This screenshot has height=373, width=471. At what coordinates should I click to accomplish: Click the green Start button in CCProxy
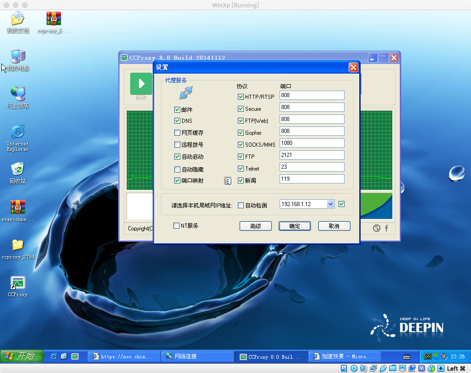tap(141, 84)
